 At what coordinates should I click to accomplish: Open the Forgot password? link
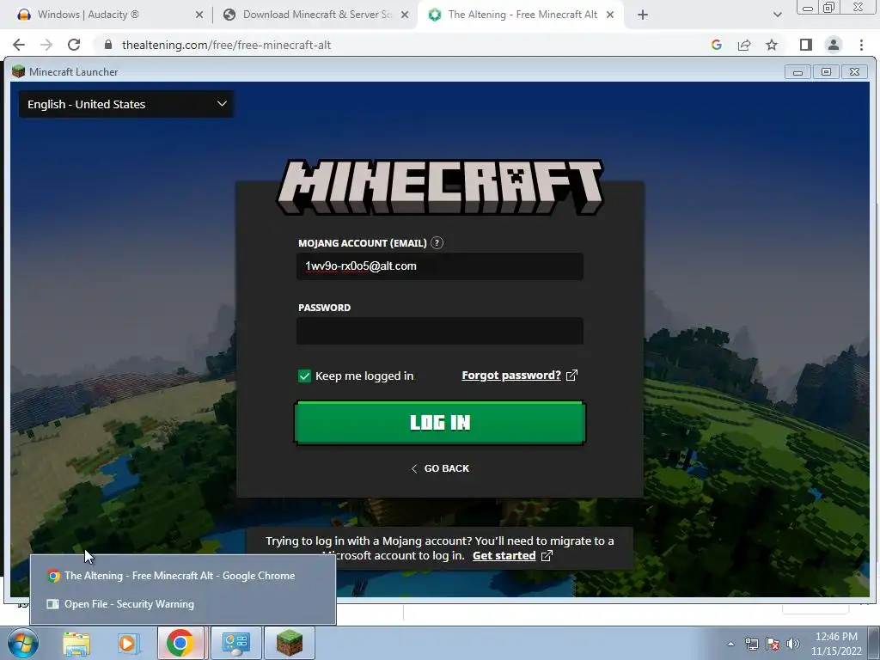(x=511, y=376)
